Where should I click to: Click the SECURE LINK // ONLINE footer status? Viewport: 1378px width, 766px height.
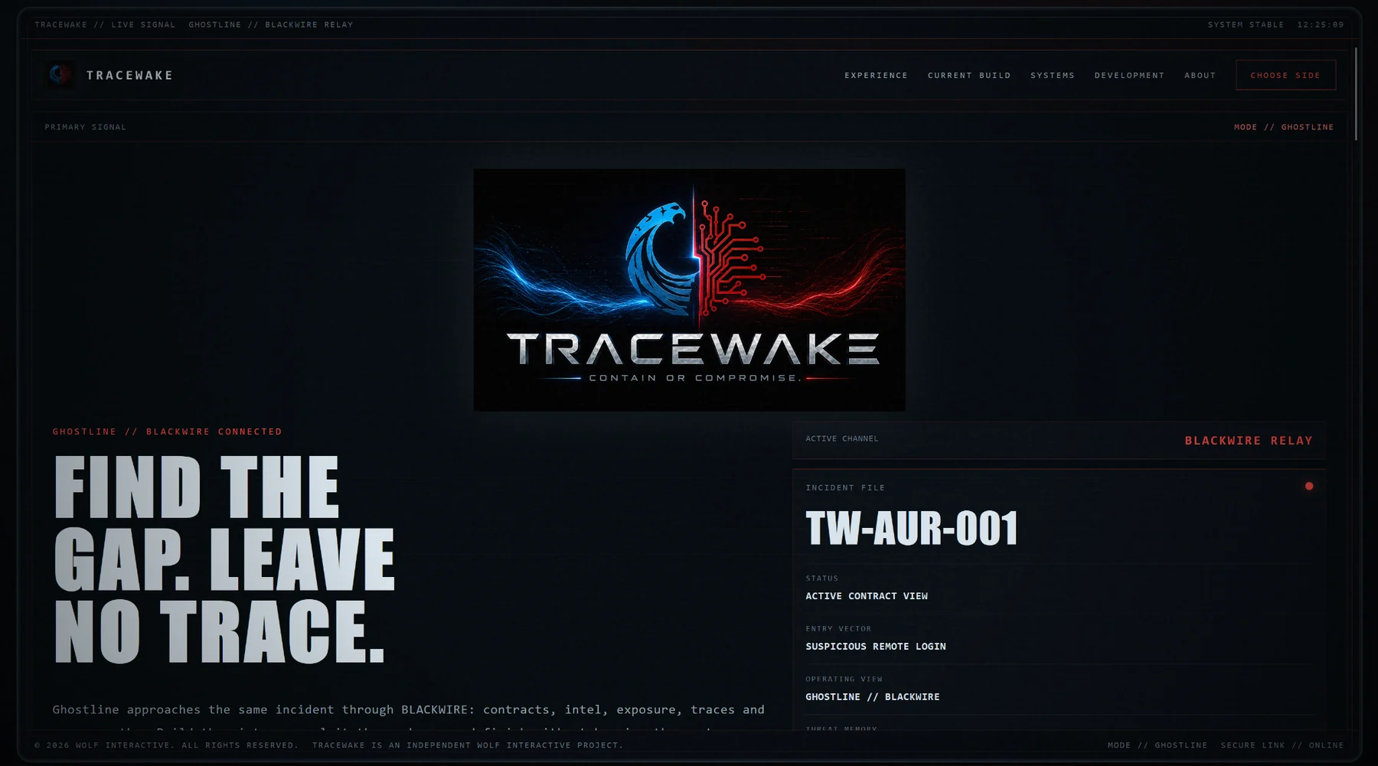tap(1282, 745)
